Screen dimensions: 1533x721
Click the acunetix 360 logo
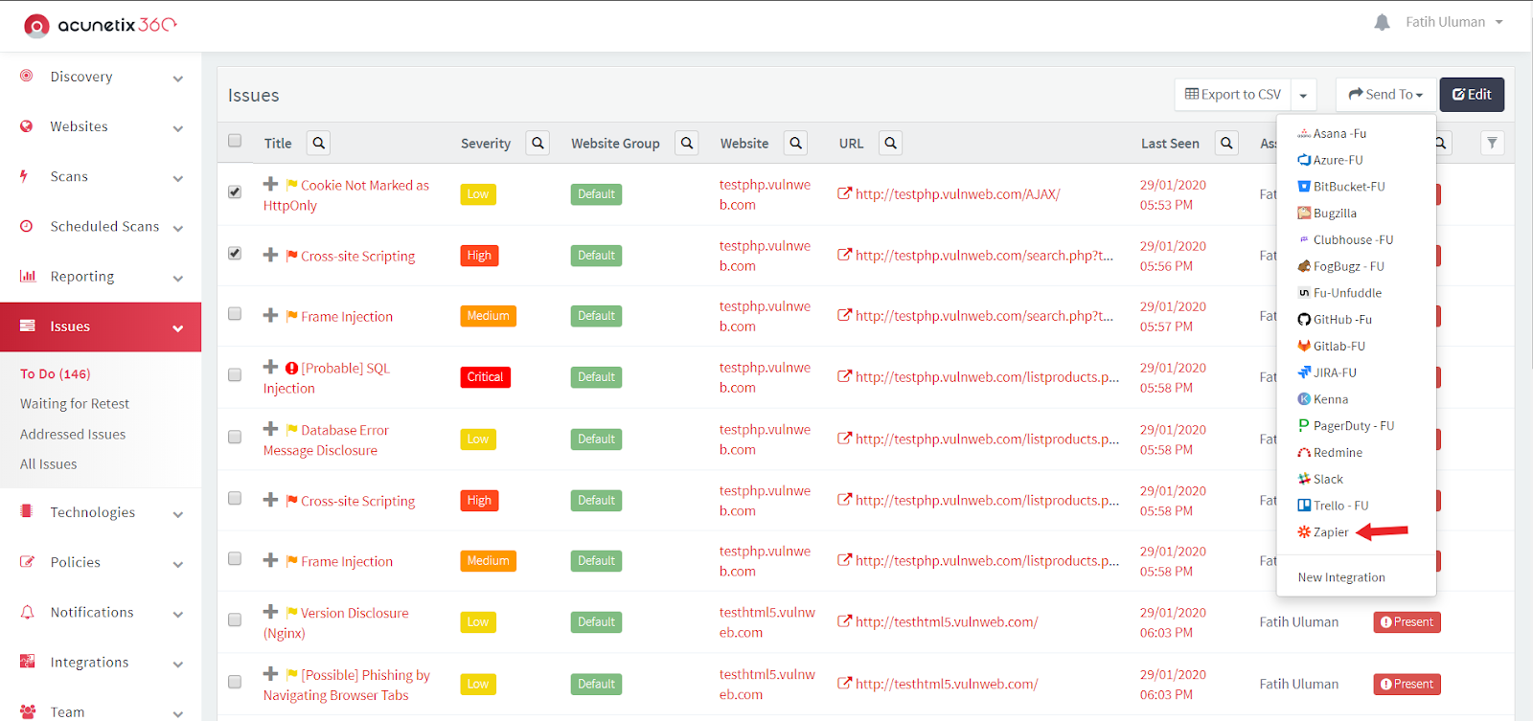(101, 25)
